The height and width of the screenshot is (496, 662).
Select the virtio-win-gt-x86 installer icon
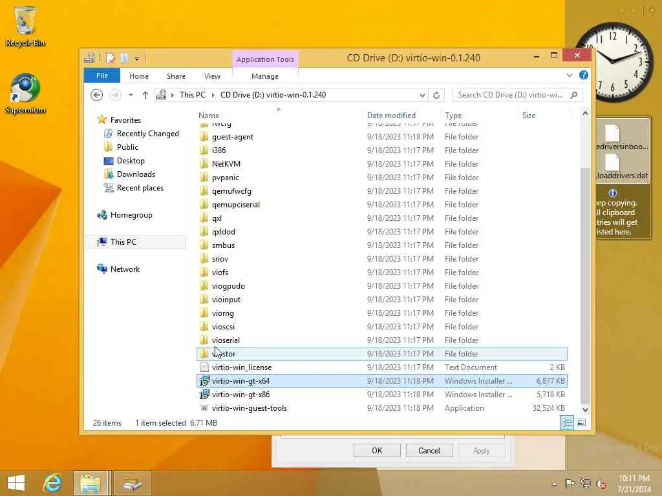point(204,395)
